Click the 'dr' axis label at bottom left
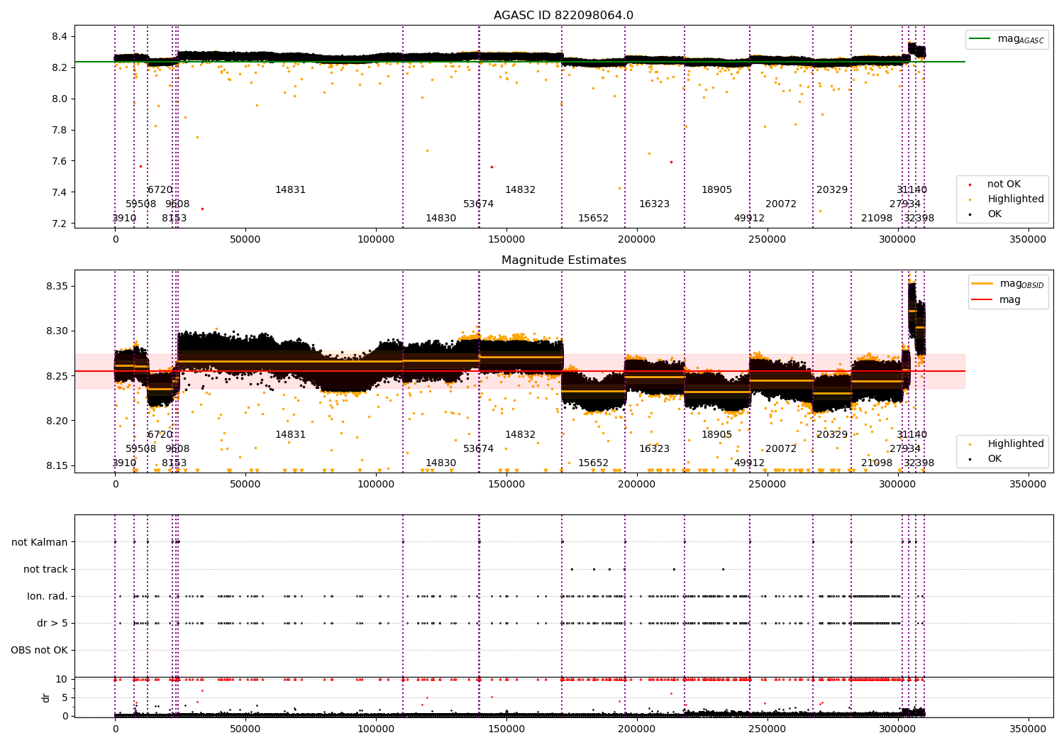The height and width of the screenshot is (745, 1064). click(46, 697)
